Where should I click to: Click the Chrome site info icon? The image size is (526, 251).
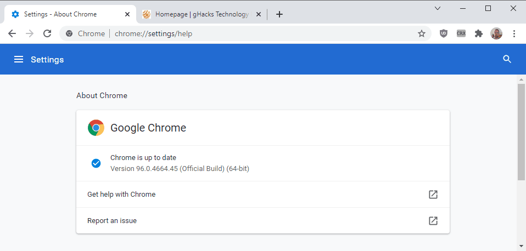point(69,33)
